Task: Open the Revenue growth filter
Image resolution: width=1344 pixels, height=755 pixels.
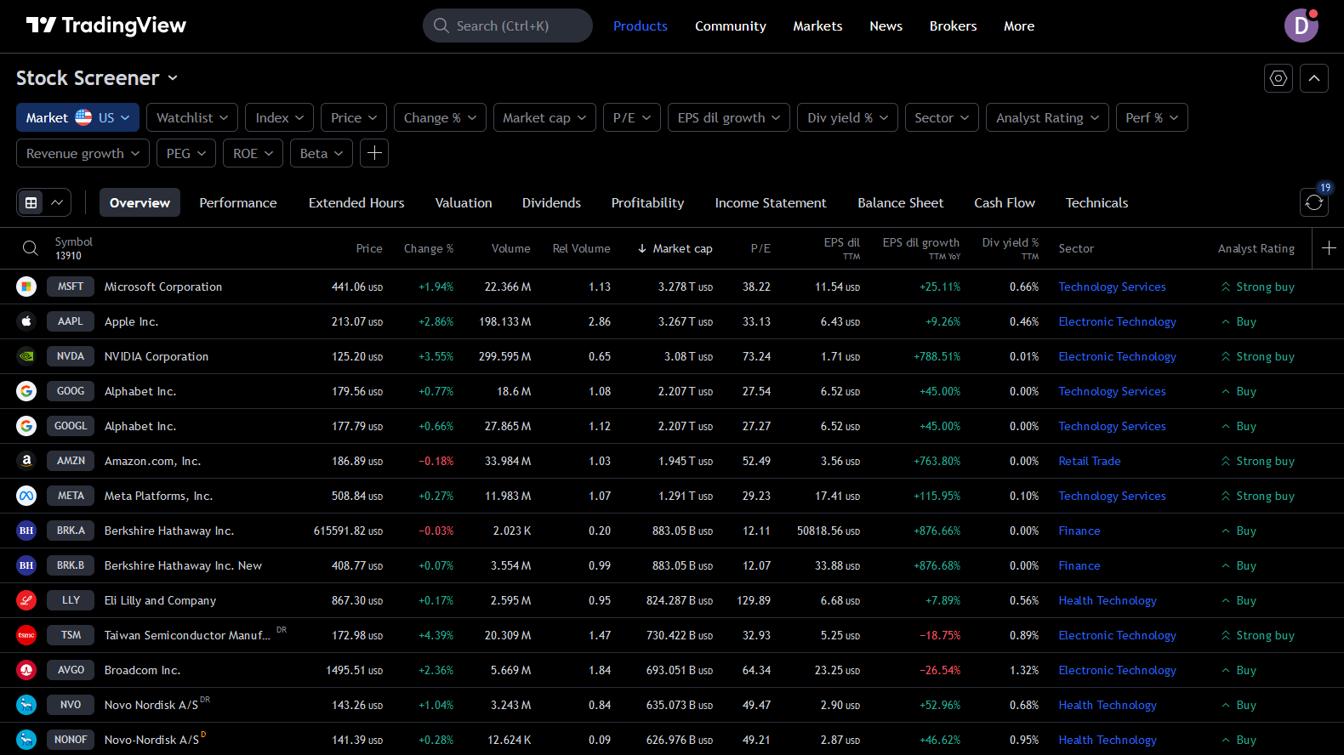Action: [83, 153]
